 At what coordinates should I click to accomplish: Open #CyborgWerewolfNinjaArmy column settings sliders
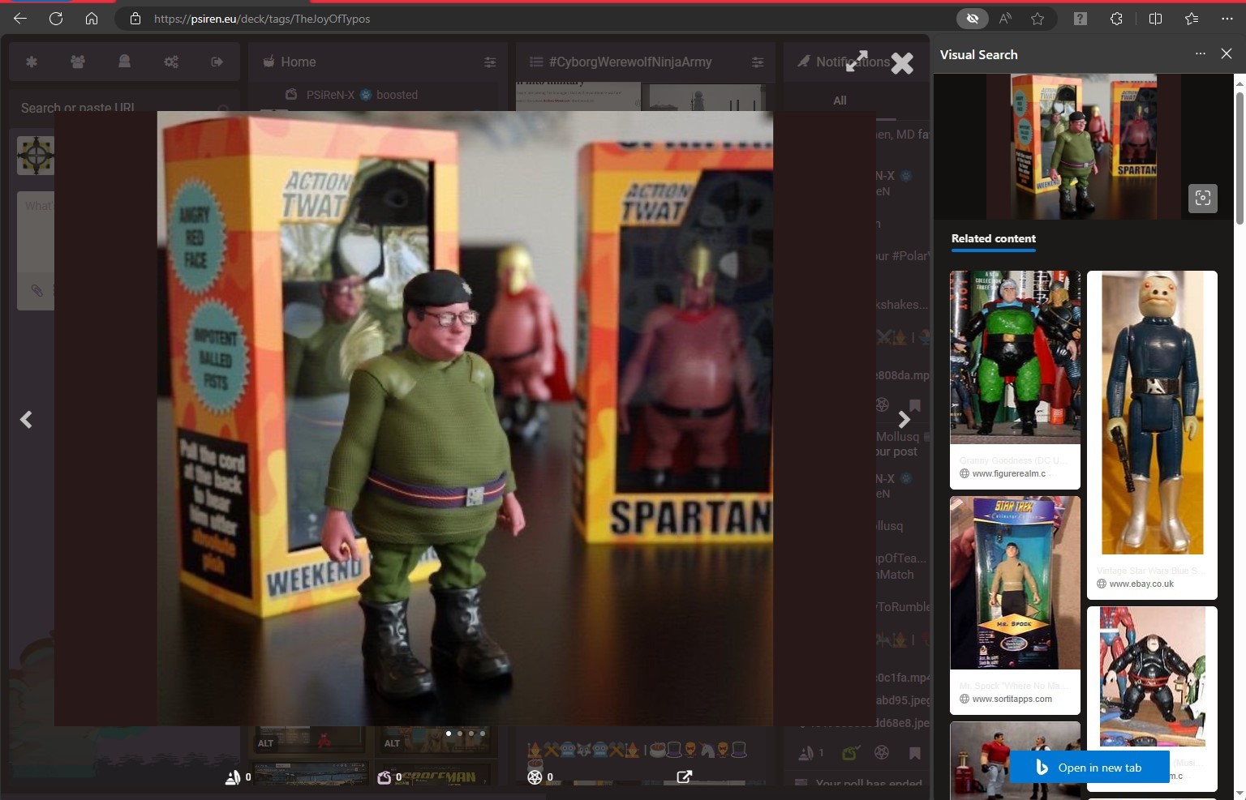[x=757, y=62]
